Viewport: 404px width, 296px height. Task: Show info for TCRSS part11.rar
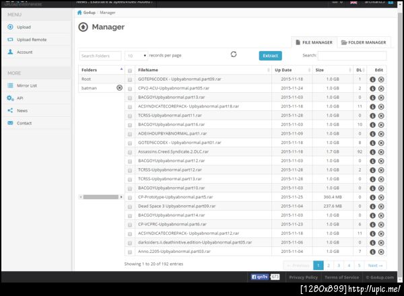(372, 116)
